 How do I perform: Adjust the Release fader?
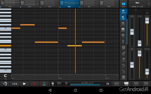[x=147, y=71]
